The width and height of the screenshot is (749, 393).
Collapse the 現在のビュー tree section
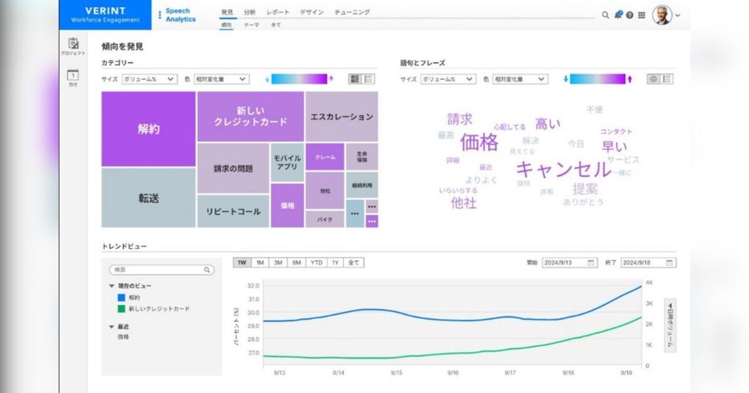112,286
